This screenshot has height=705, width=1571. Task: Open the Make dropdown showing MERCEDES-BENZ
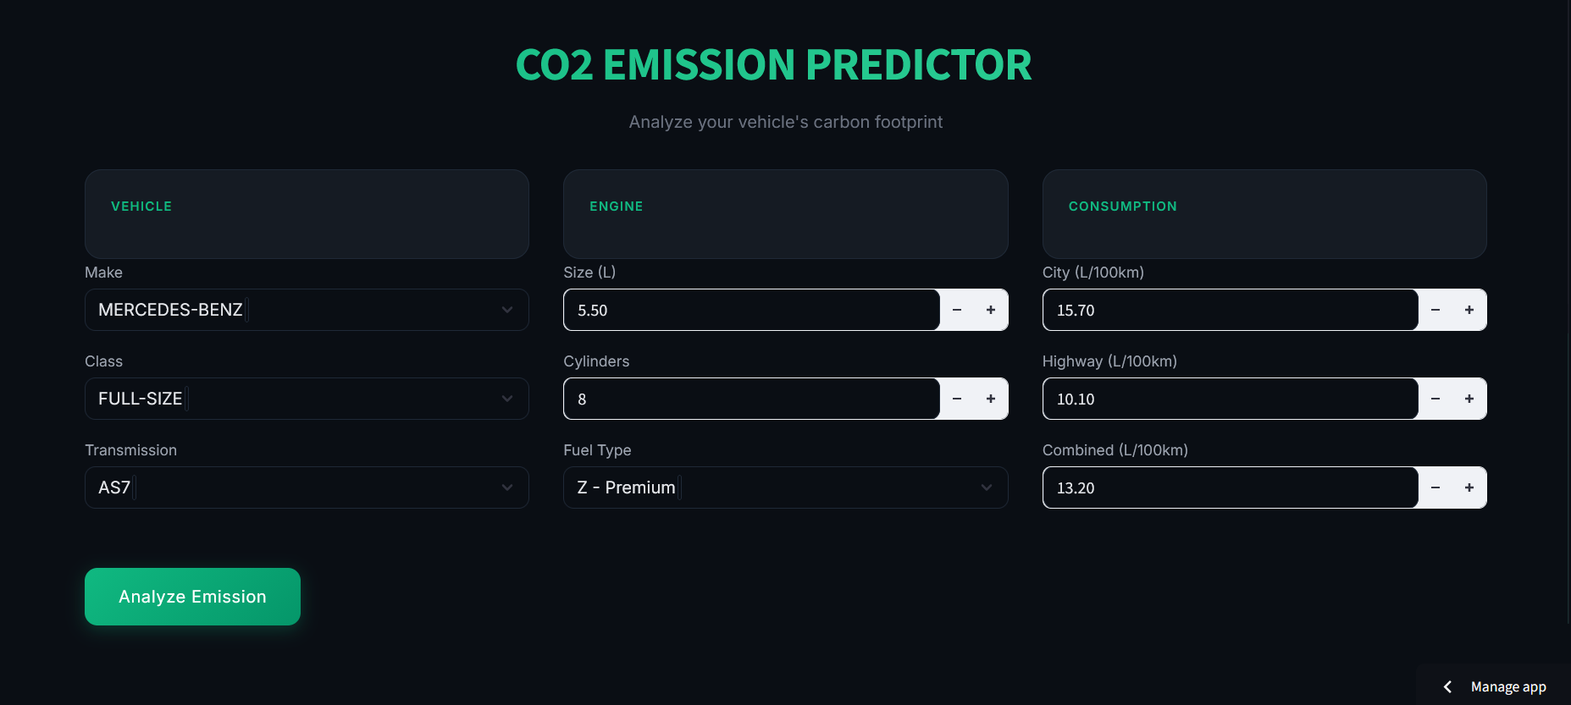click(x=307, y=310)
